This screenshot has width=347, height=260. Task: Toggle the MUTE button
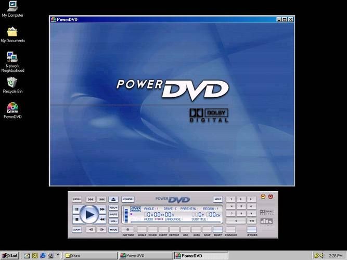point(113,214)
